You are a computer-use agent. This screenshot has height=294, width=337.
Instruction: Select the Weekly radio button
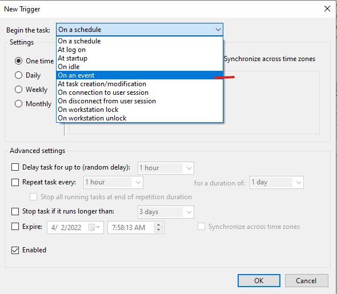pos(18,89)
